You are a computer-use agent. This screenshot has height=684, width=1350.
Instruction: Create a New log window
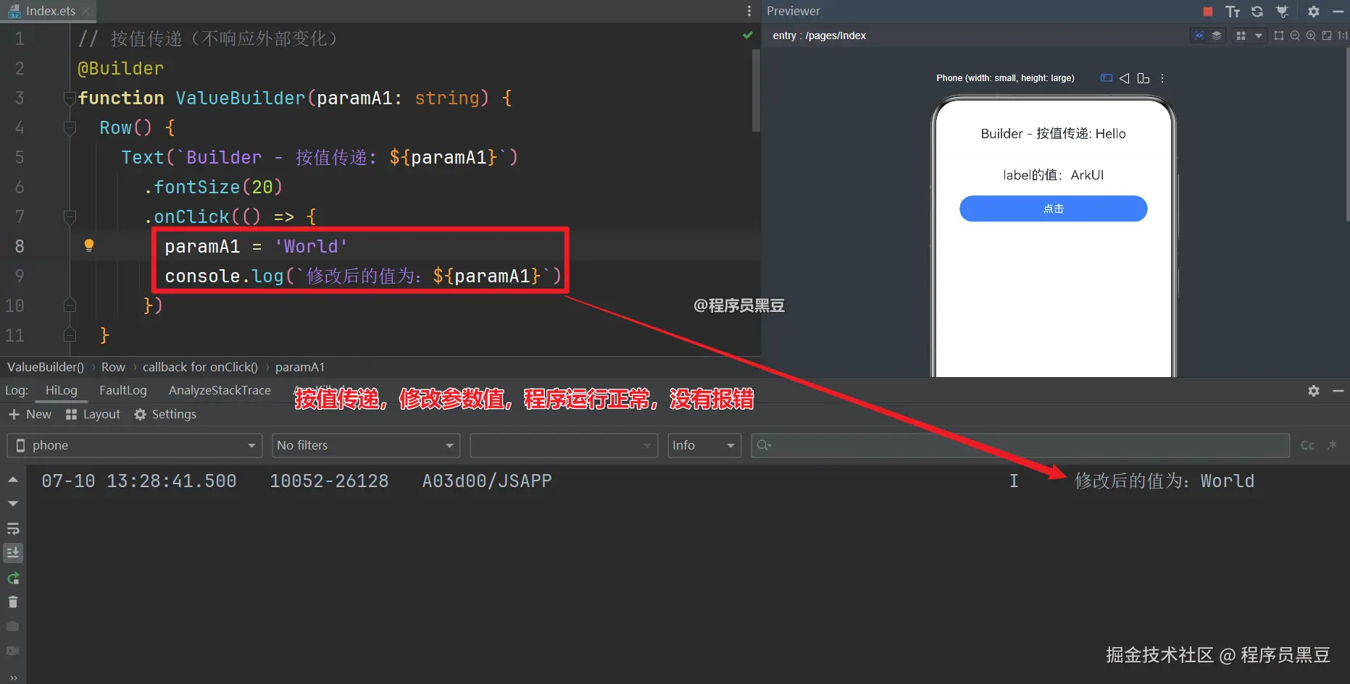pyautogui.click(x=30, y=414)
